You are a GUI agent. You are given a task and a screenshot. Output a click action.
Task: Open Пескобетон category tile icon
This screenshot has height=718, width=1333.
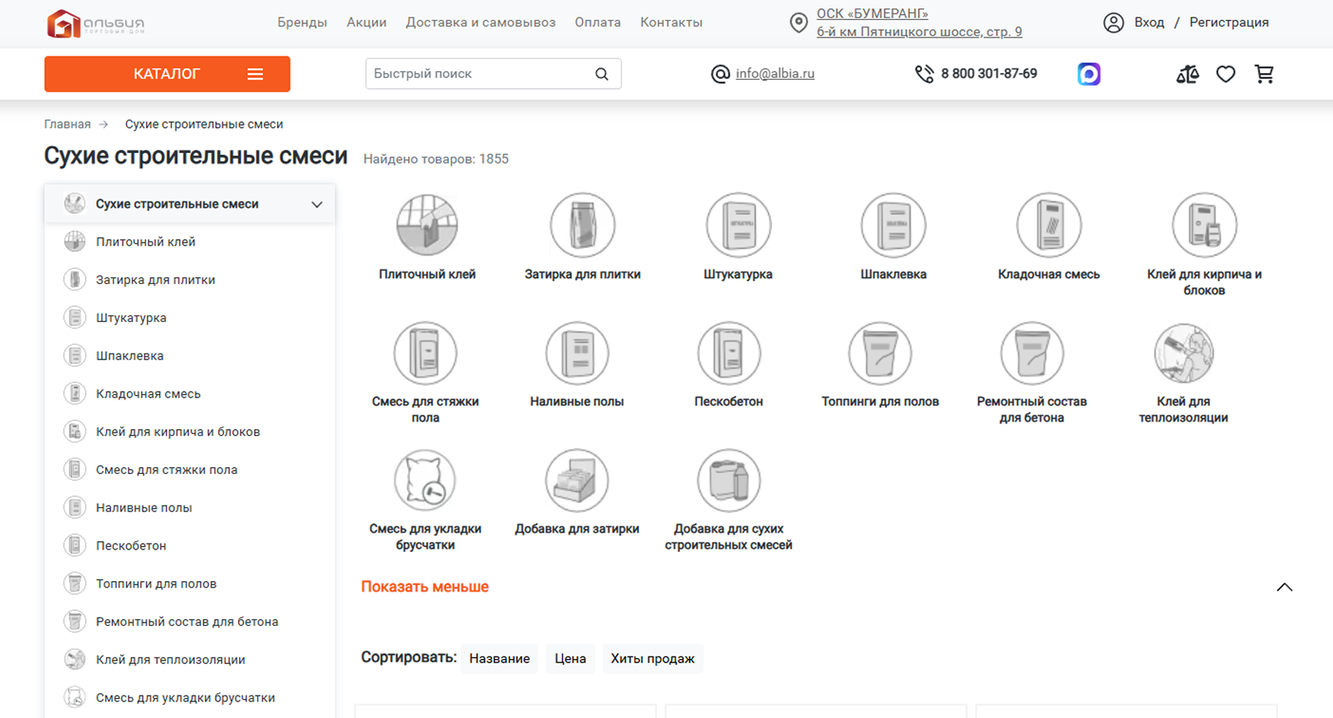point(729,353)
